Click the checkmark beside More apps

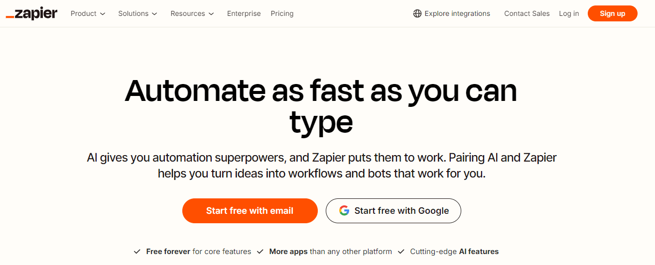click(260, 252)
